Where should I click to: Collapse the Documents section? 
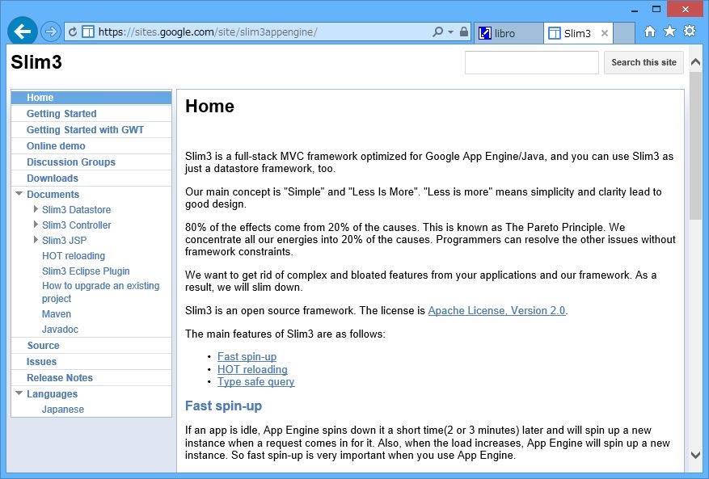tap(19, 194)
